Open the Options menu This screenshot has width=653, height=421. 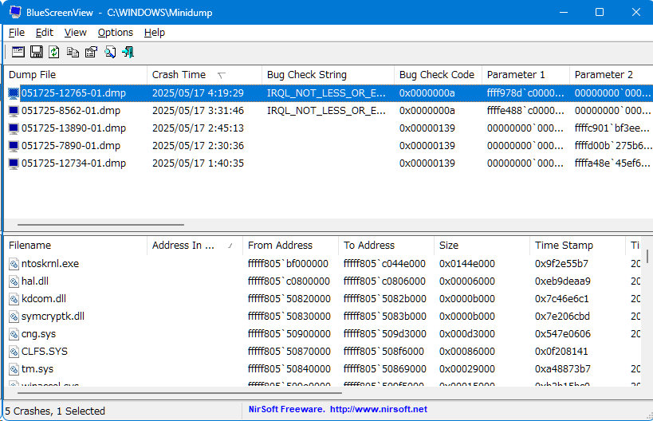coord(116,33)
